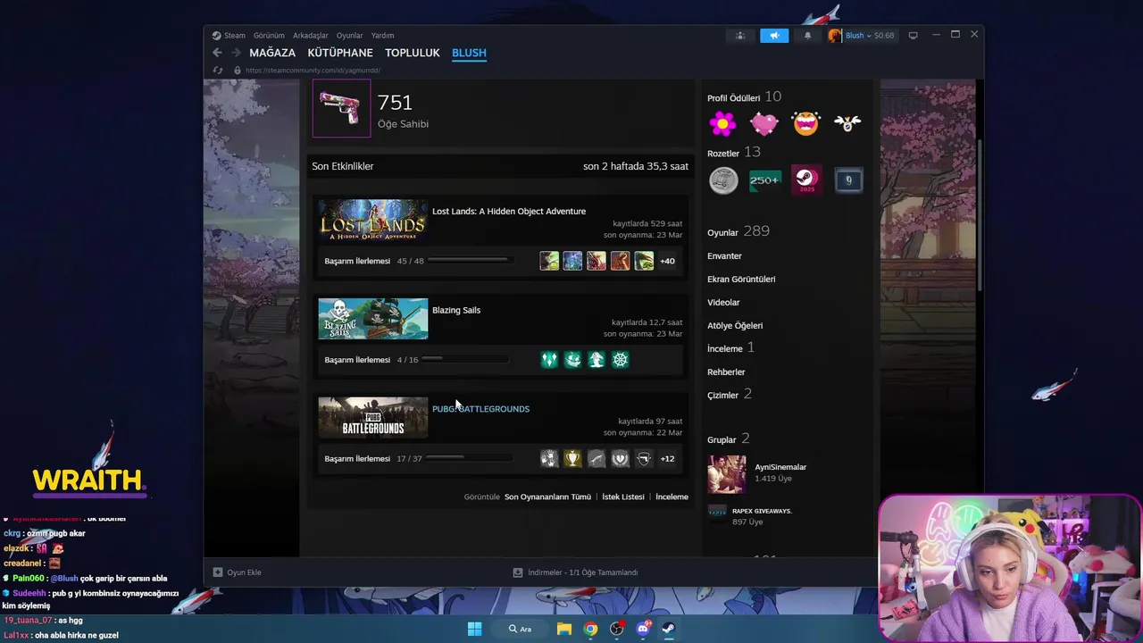The image size is (1143, 643).
Task: Click the steamcommunity URL address field
Action: coord(313,71)
